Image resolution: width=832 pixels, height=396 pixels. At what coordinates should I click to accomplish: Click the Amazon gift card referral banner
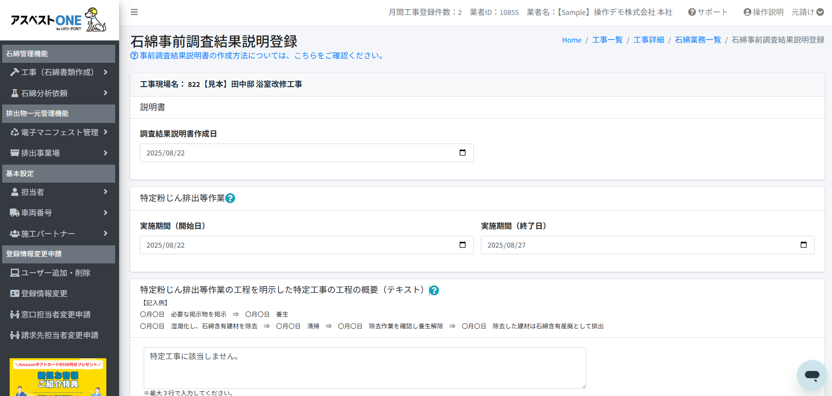point(58,377)
